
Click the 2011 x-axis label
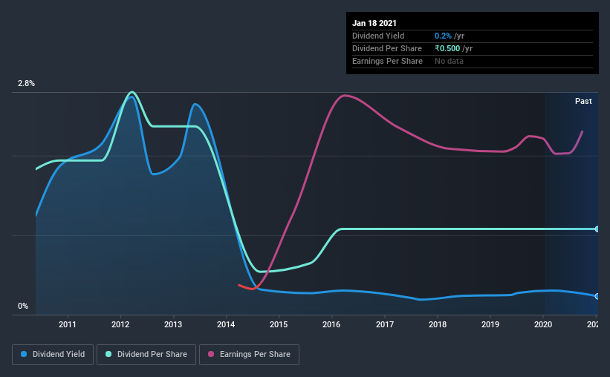point(68,324)
